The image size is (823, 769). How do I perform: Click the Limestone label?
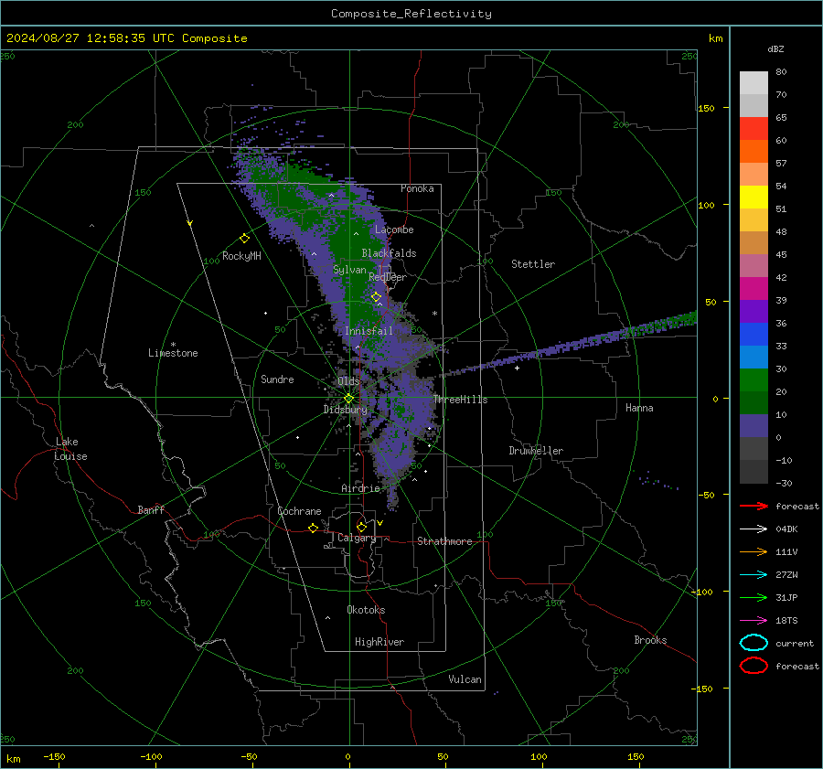(x=173, y=353)
